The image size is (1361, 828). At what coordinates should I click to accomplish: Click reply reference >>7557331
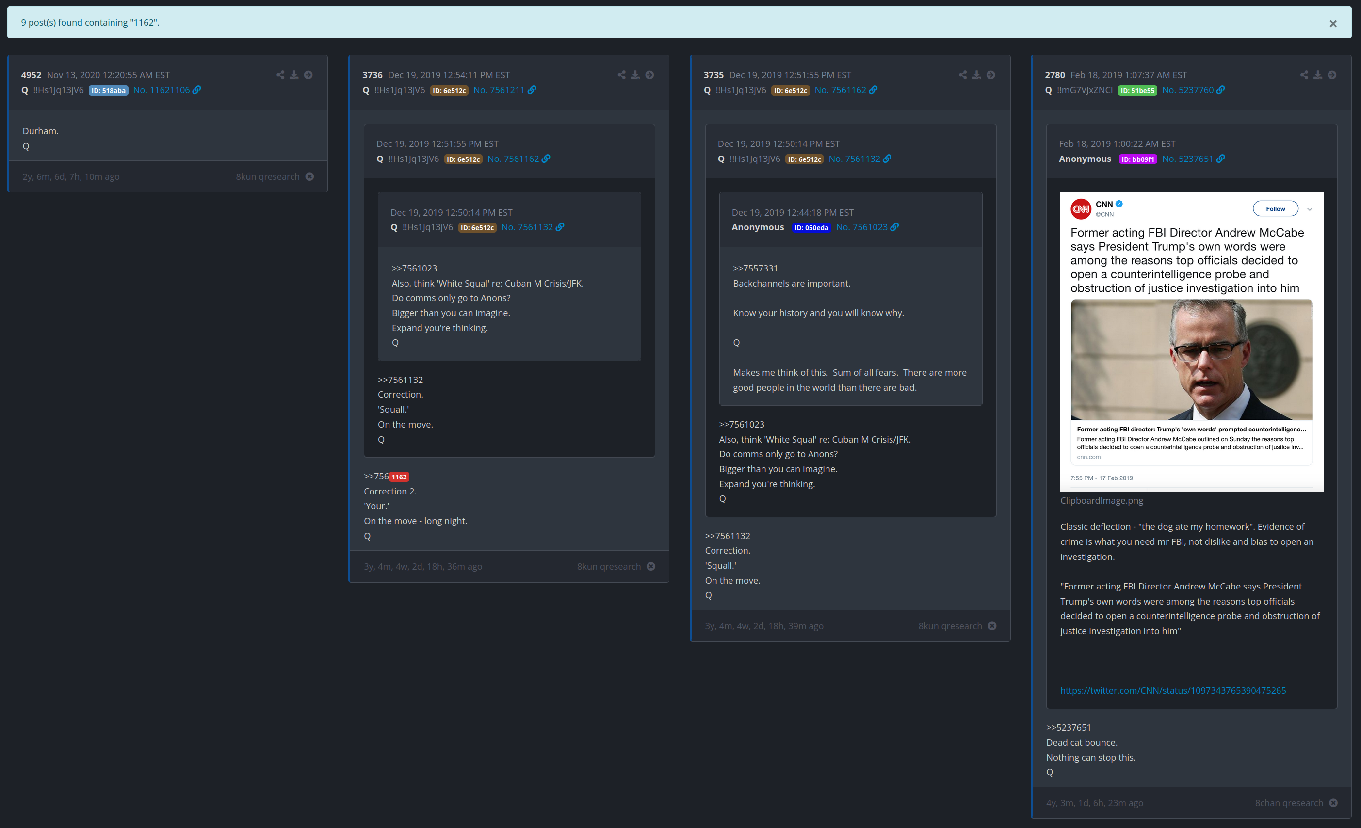[x=755, y=268]
